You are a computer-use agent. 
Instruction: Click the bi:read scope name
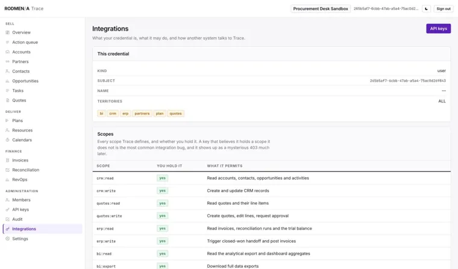104,254
